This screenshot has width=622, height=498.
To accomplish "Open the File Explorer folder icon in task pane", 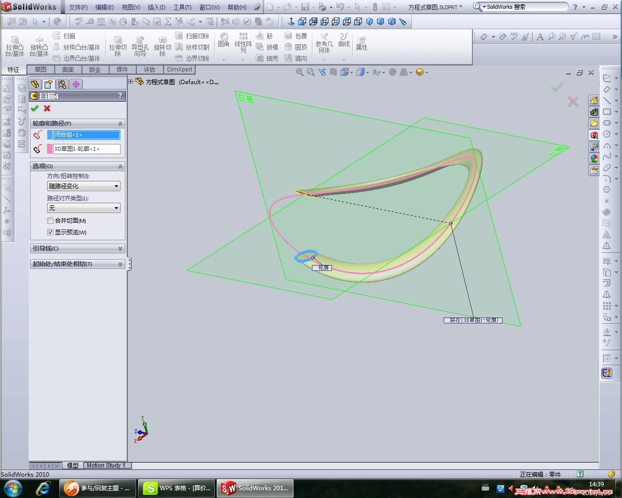I will click(594, 124).
